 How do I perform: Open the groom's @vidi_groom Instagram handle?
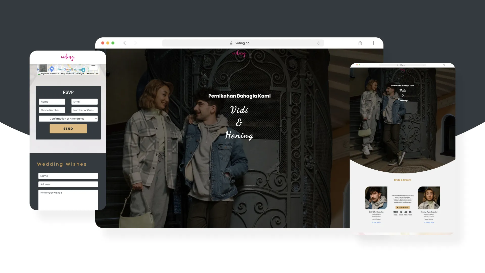pos(376,222)
